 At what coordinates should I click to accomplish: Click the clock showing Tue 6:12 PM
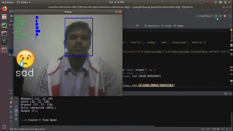pos(116,2)
